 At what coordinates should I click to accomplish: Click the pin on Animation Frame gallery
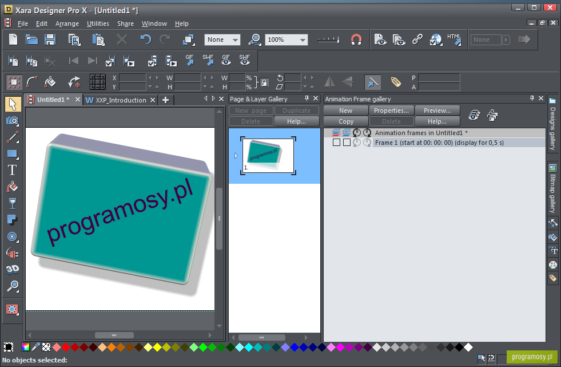pos(532,98)
